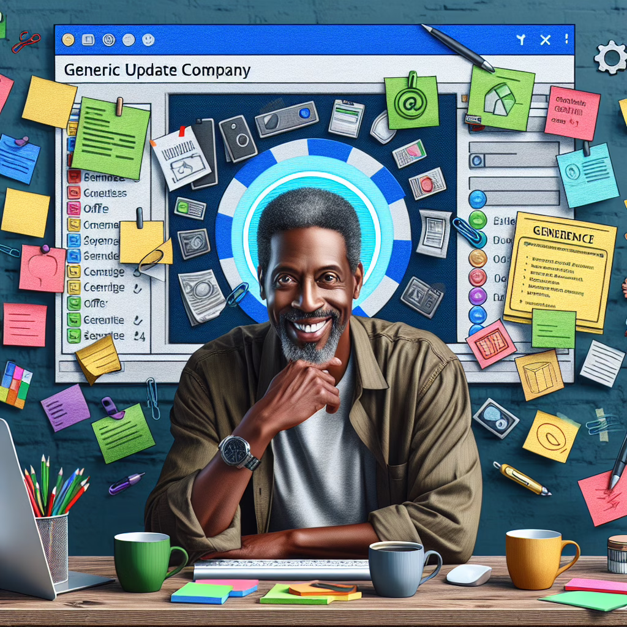
Task: Select the pink color swatch beside Offie
Action: pyautogui.click(x=73, y=209)
